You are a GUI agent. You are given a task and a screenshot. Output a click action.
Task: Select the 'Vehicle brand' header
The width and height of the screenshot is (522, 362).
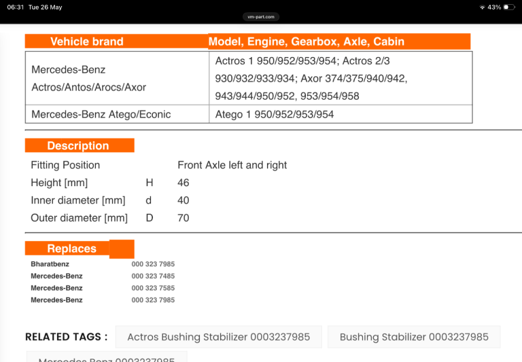[116, 41]
